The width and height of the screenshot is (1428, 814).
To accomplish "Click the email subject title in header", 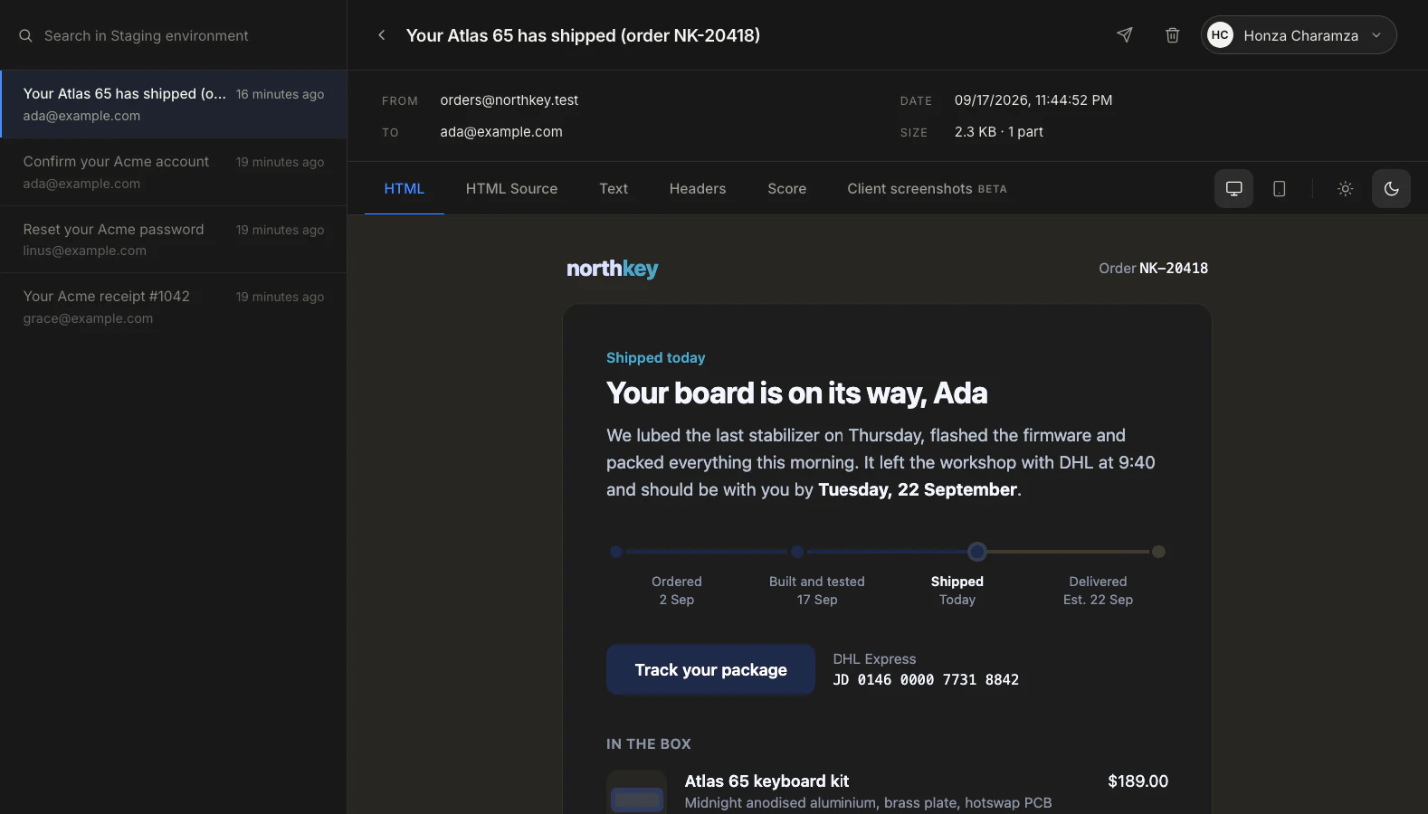I will pyautogui.click(x=583, y=35).
